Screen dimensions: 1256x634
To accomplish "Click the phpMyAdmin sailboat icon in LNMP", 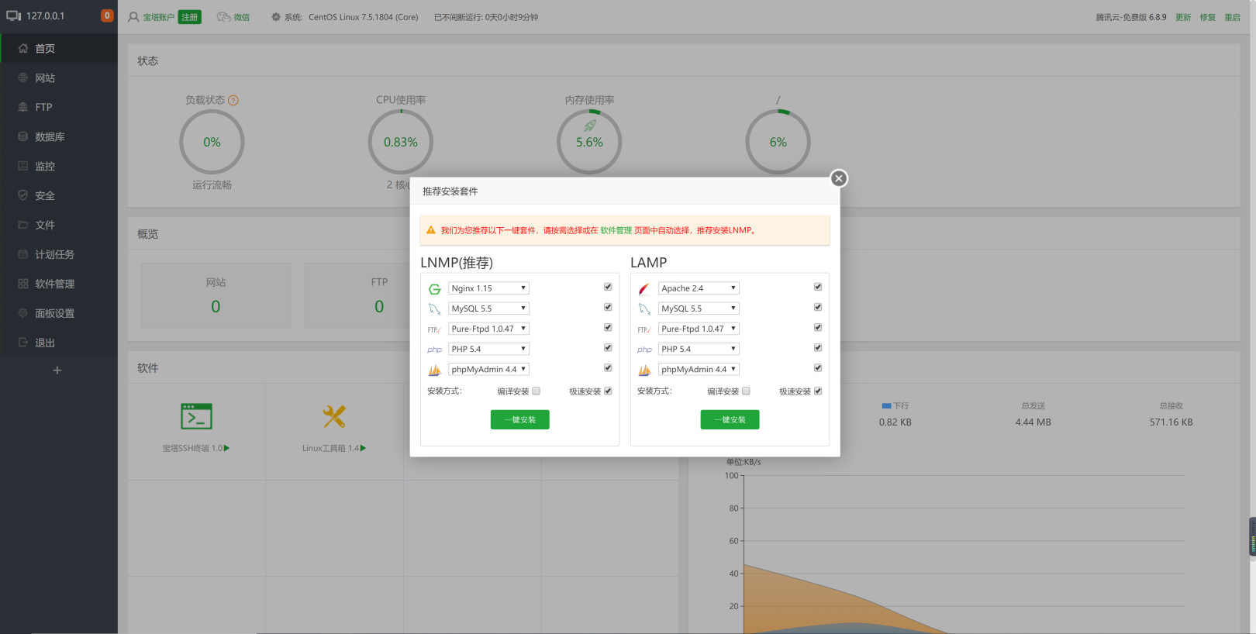I will tap(434, 370).
